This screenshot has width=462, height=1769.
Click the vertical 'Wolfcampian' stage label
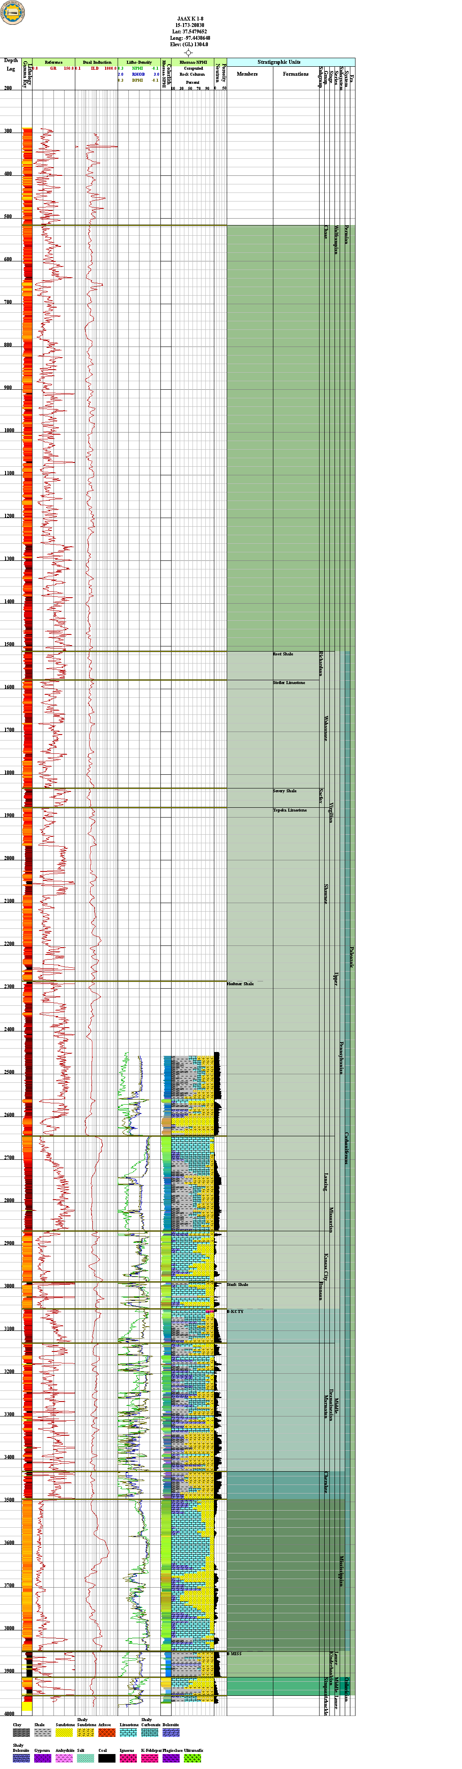[336, 240]
